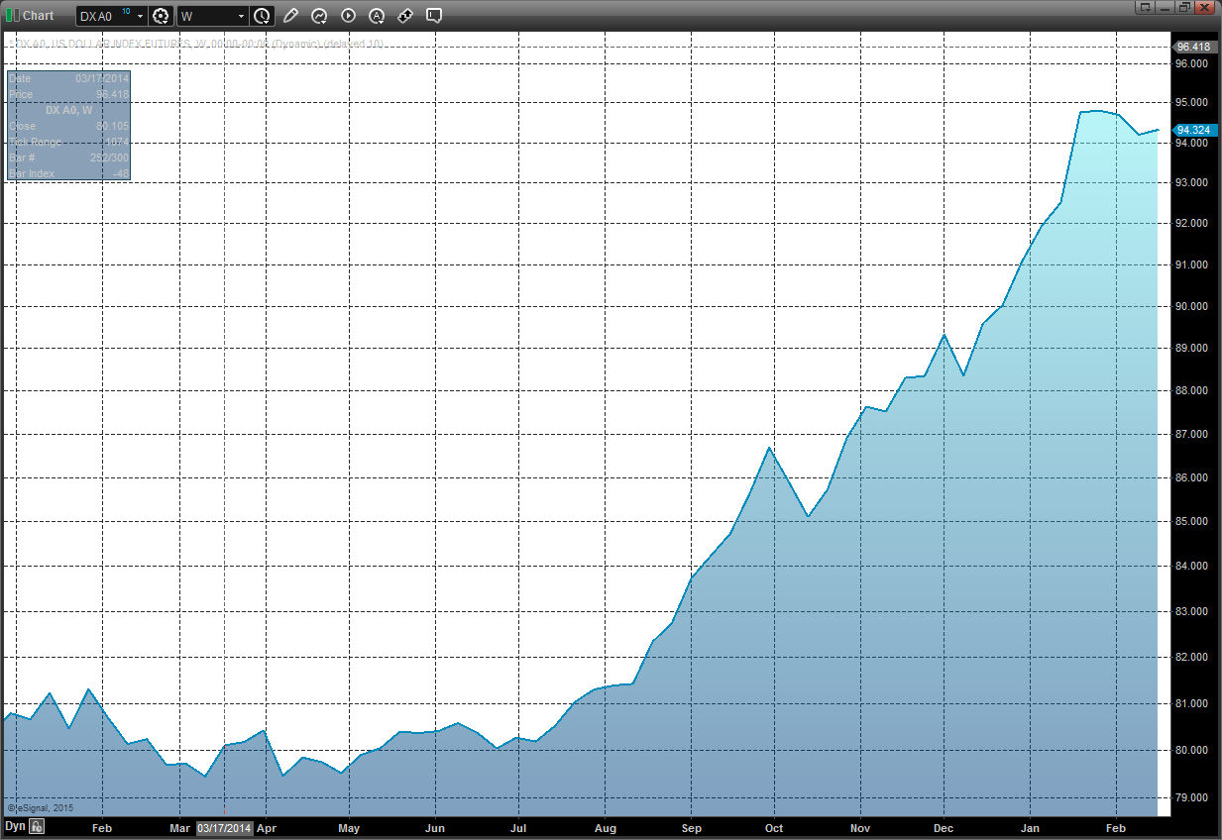Open the time template clock menu
Image resolution: width=1222 pixels, height=840 pixels.
pos(262,16)
